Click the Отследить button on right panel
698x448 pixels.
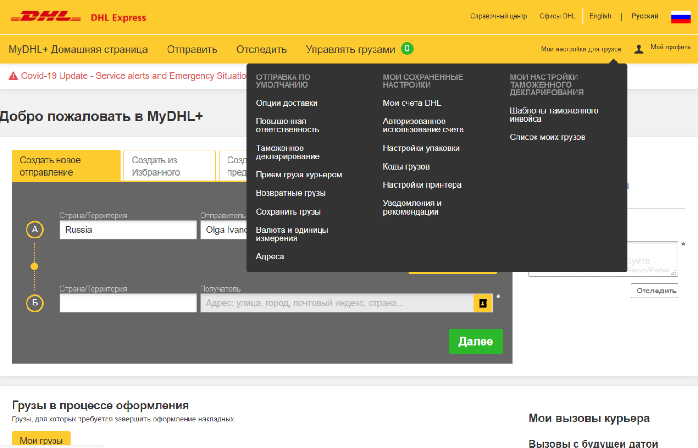654,291
